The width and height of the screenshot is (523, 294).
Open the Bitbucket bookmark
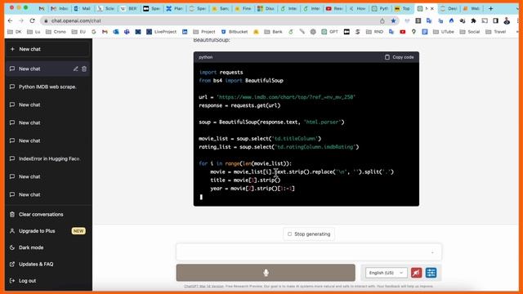coord(235,32)
